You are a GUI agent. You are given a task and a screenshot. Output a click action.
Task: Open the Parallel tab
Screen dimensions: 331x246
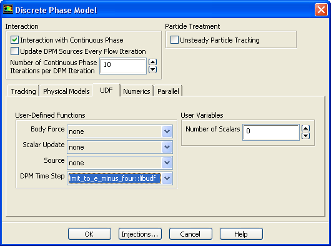168,91
